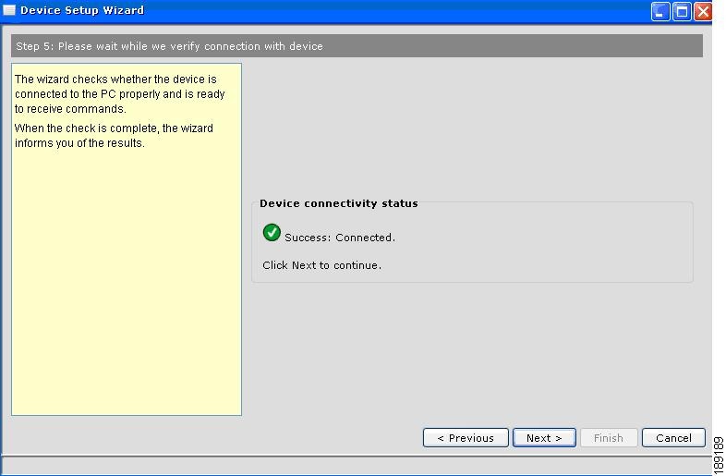Click the Step 5 header banner text
Screen dimensions: 726x476
click(169, 46)
